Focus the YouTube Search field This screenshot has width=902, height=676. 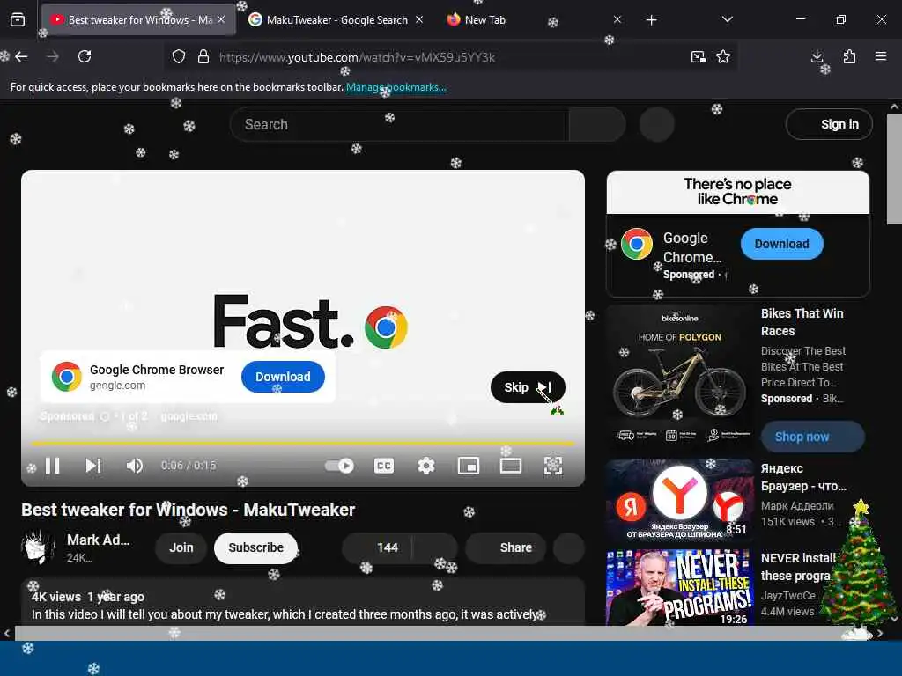click(400, 124)
